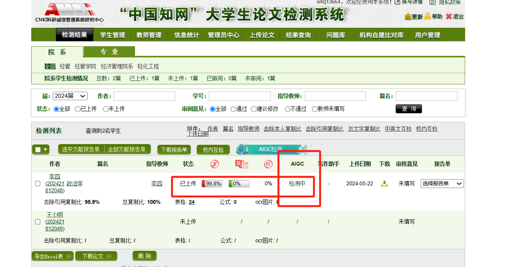Click the 隐私政策 privacy icon
506x267 pixels.
[x=432, y=2]
